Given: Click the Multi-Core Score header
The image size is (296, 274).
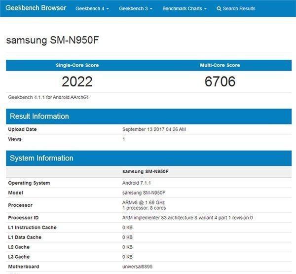Looking at the screenshot, I should pos(220,65).
